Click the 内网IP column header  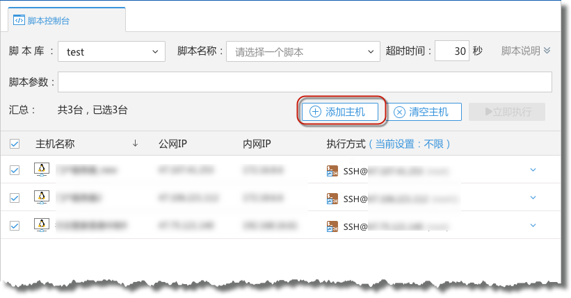[x=257, y=144]
